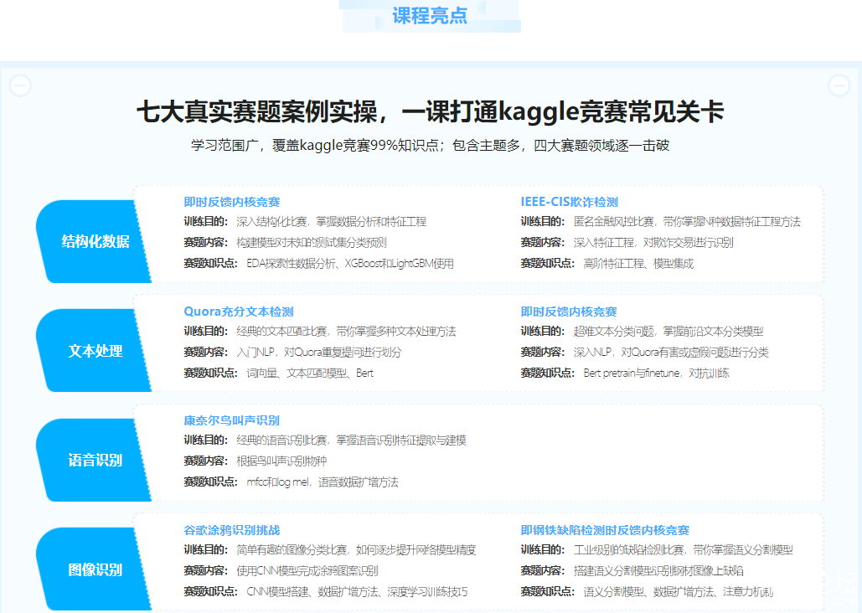Select the 文本处理 category label
The image size is (862, 613).
click(x=95, y=351)
